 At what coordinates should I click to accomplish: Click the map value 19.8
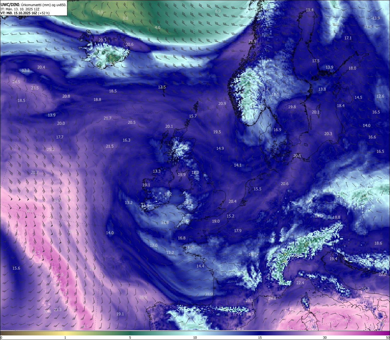coord(292,107)
